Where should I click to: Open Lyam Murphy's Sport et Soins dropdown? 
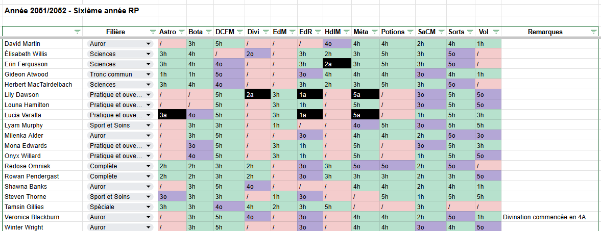click(x=148, y=125)
